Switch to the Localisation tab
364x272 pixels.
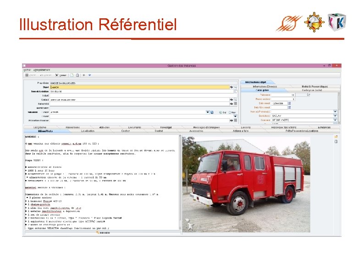click(x=88, y=131)
